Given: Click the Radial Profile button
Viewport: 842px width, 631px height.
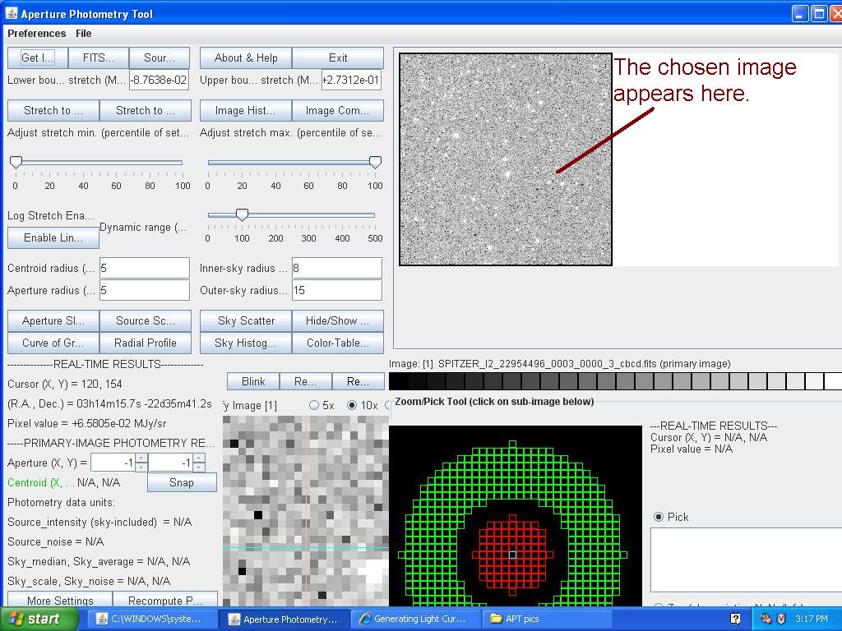Looking at the screenshot, I should click(x=146, y=343).
